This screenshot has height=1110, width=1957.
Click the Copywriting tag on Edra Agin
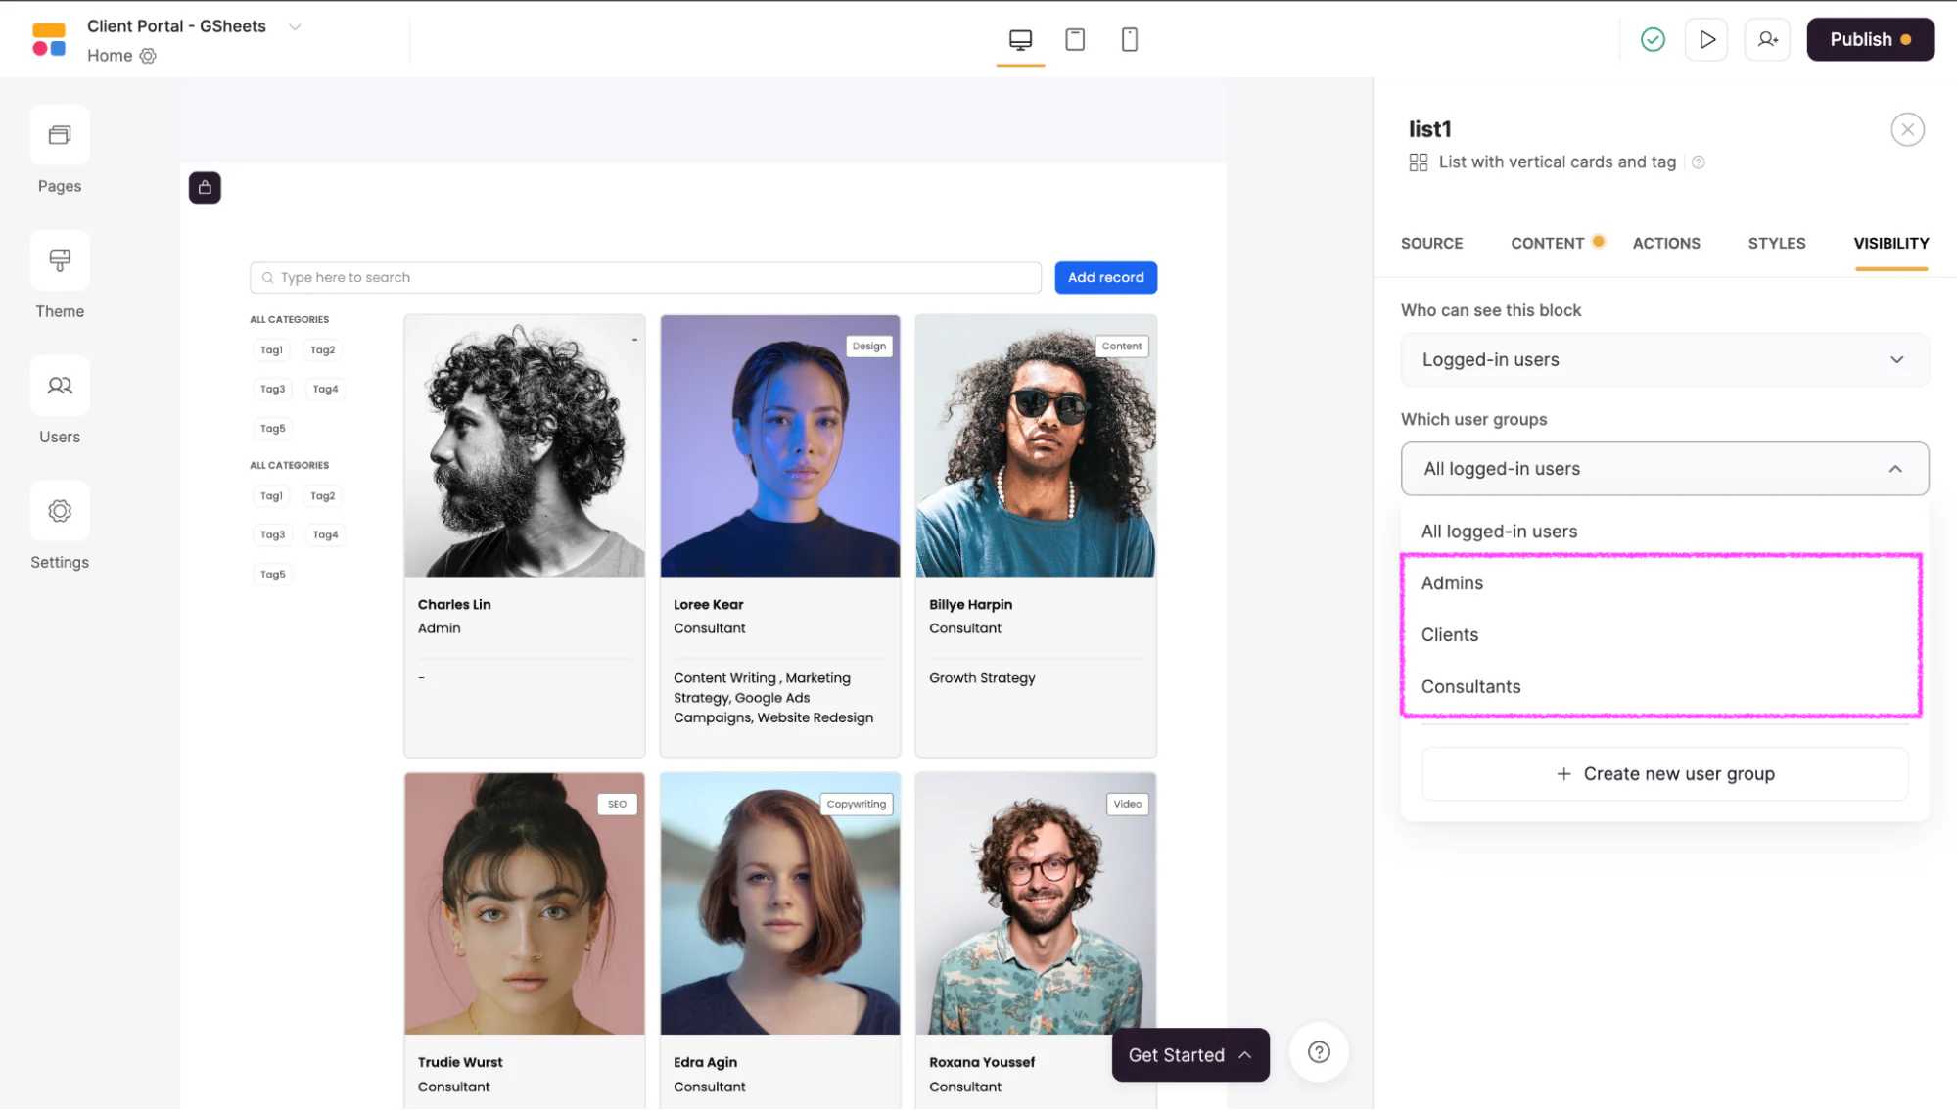[x=856, y=804]
